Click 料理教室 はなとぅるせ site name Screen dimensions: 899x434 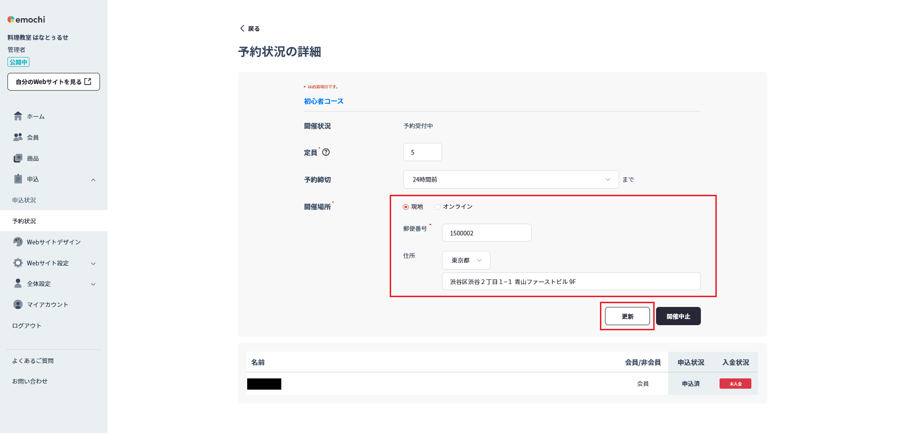(38, 37)
